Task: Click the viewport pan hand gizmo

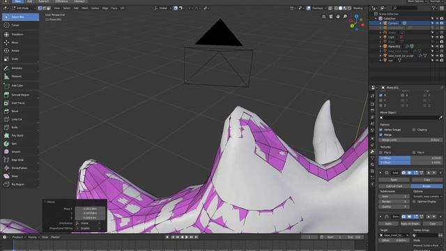Action: tap(338, 17)
